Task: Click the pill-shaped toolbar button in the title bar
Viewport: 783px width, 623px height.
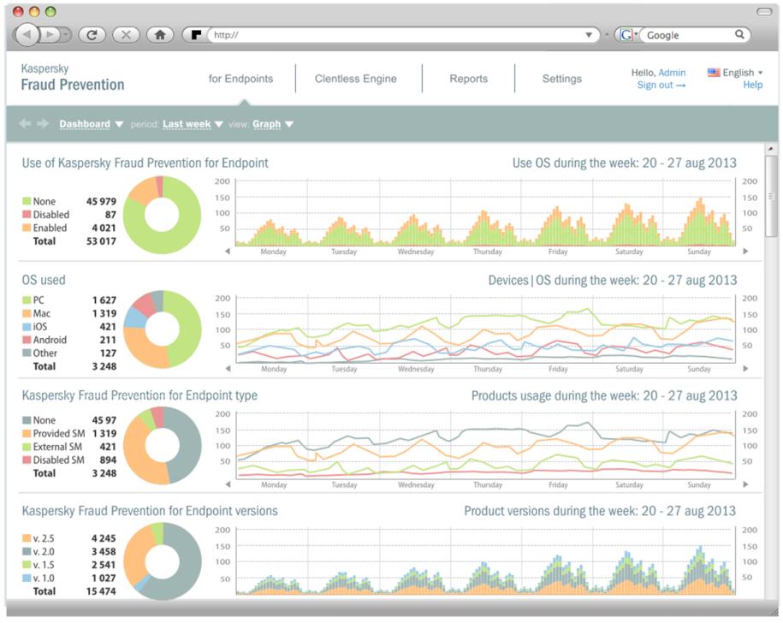Action: coord(764,11)
